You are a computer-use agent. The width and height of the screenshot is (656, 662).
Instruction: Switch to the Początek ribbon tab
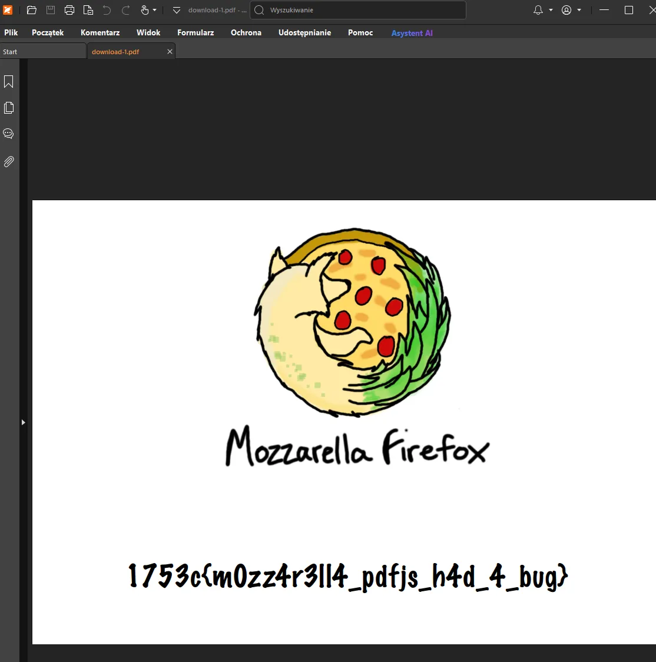(48, 32)
